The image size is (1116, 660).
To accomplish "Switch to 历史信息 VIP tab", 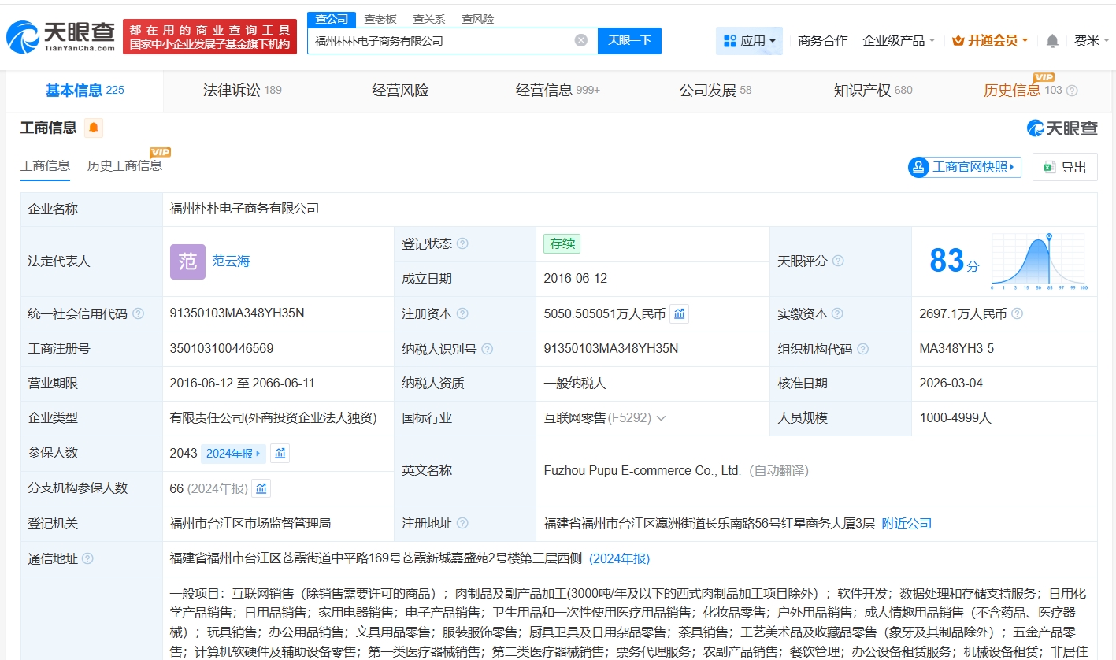I will coord(1023,91).
